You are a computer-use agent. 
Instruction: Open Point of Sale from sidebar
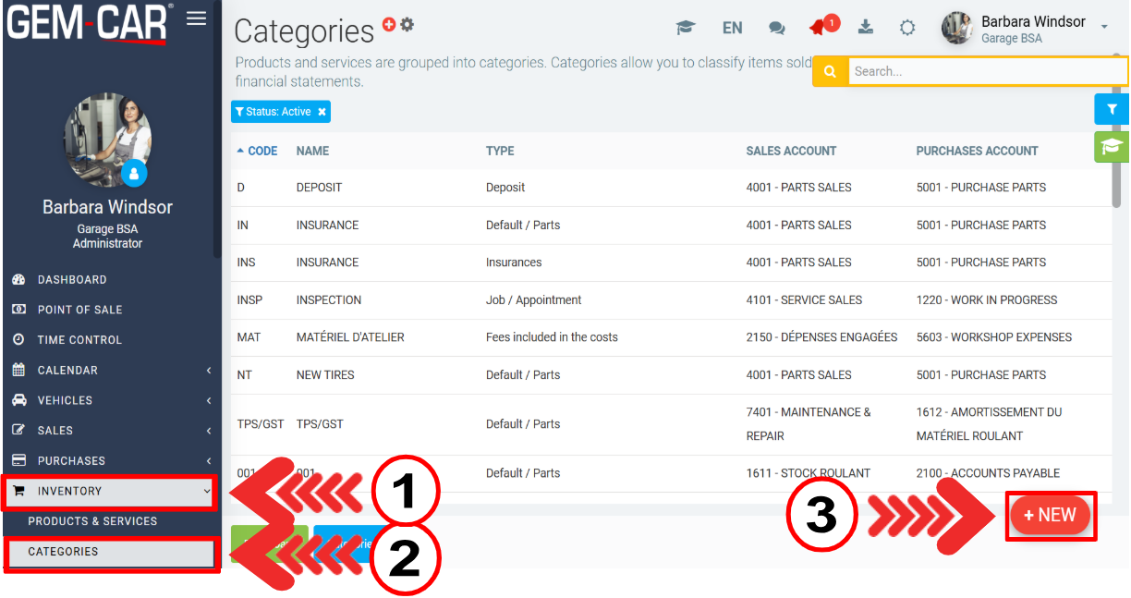tap(79, 310)
